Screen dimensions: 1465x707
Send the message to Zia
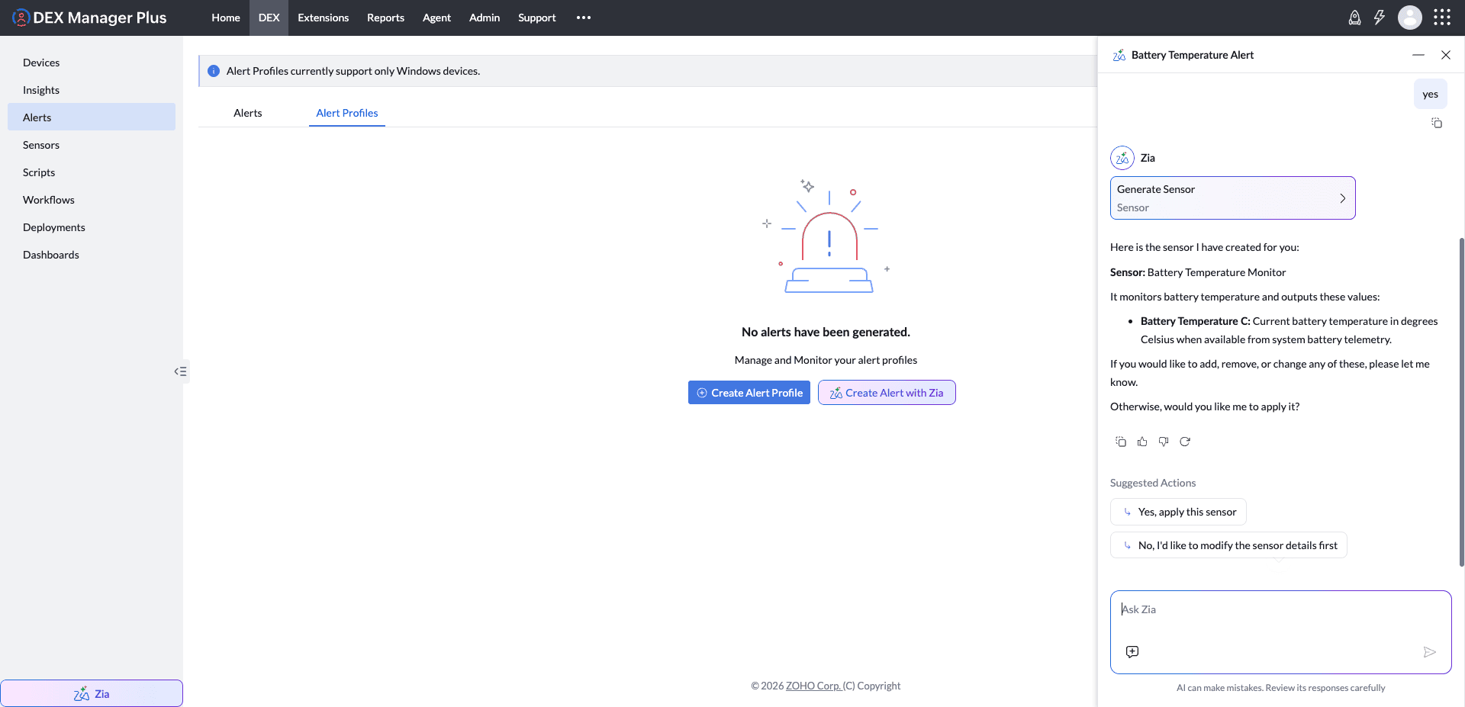pos(1430,652)
